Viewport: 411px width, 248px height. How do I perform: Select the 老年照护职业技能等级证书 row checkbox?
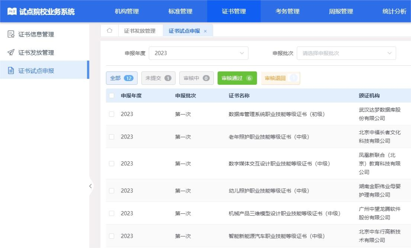click(112, 137)
